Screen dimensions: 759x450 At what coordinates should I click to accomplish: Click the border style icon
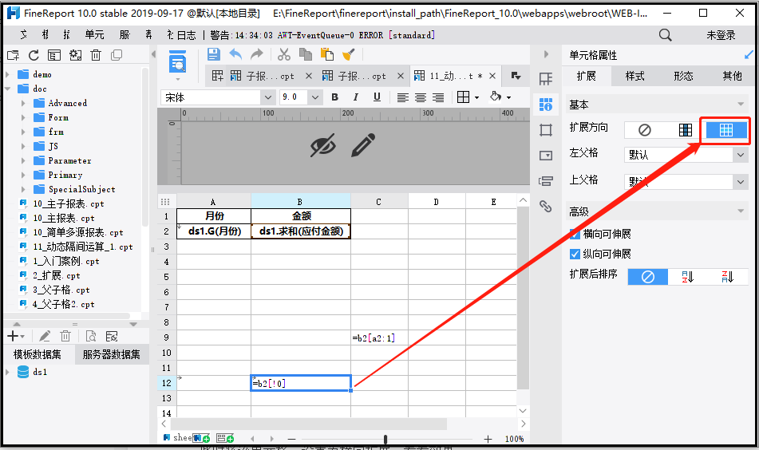(x=463, y=97)
